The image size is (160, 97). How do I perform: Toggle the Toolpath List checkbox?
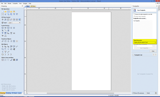point(133,55)
